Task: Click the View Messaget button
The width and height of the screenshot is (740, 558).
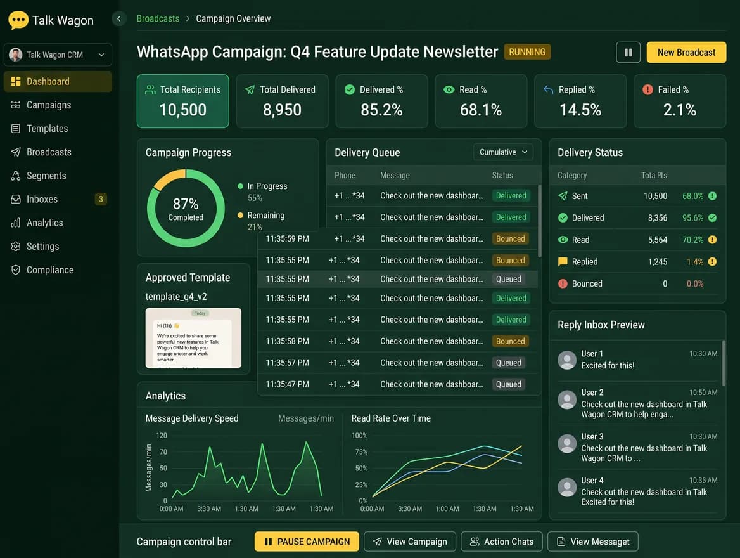Action: 593,542
